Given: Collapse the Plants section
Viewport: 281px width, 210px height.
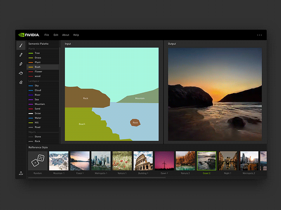Looking at the screenshot, I should [x=32, y=49].
